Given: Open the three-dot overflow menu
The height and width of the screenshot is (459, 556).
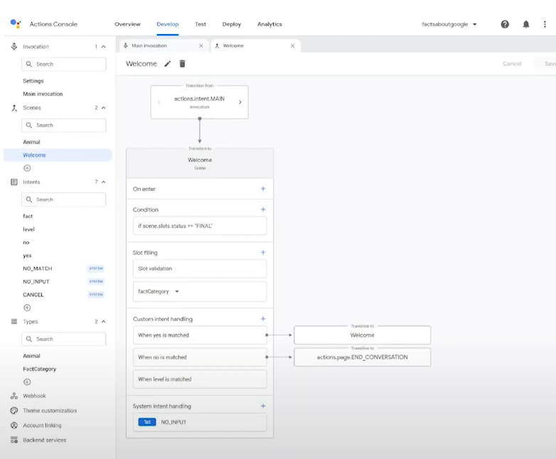Looking at the screenshot, I should (x=545, y=24).
